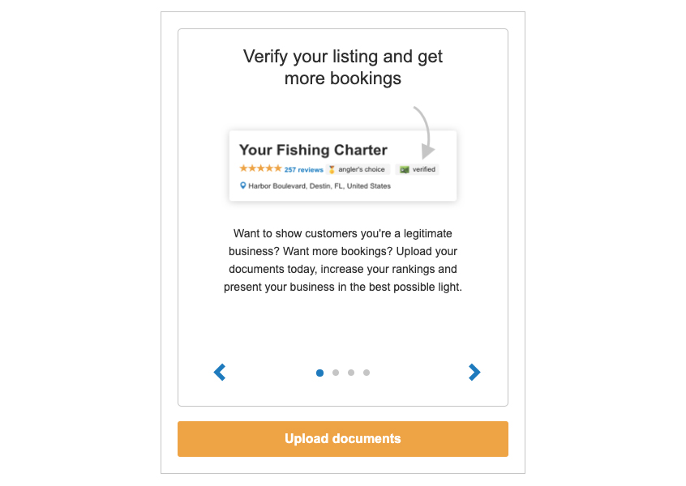Image resolution: width=686 pixels, height=486 pixels.
Task: Select the first carousel dot
Action: coord(319,373)
